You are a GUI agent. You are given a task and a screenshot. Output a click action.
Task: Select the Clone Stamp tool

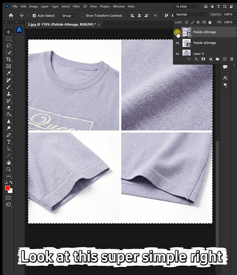(8, 94)
